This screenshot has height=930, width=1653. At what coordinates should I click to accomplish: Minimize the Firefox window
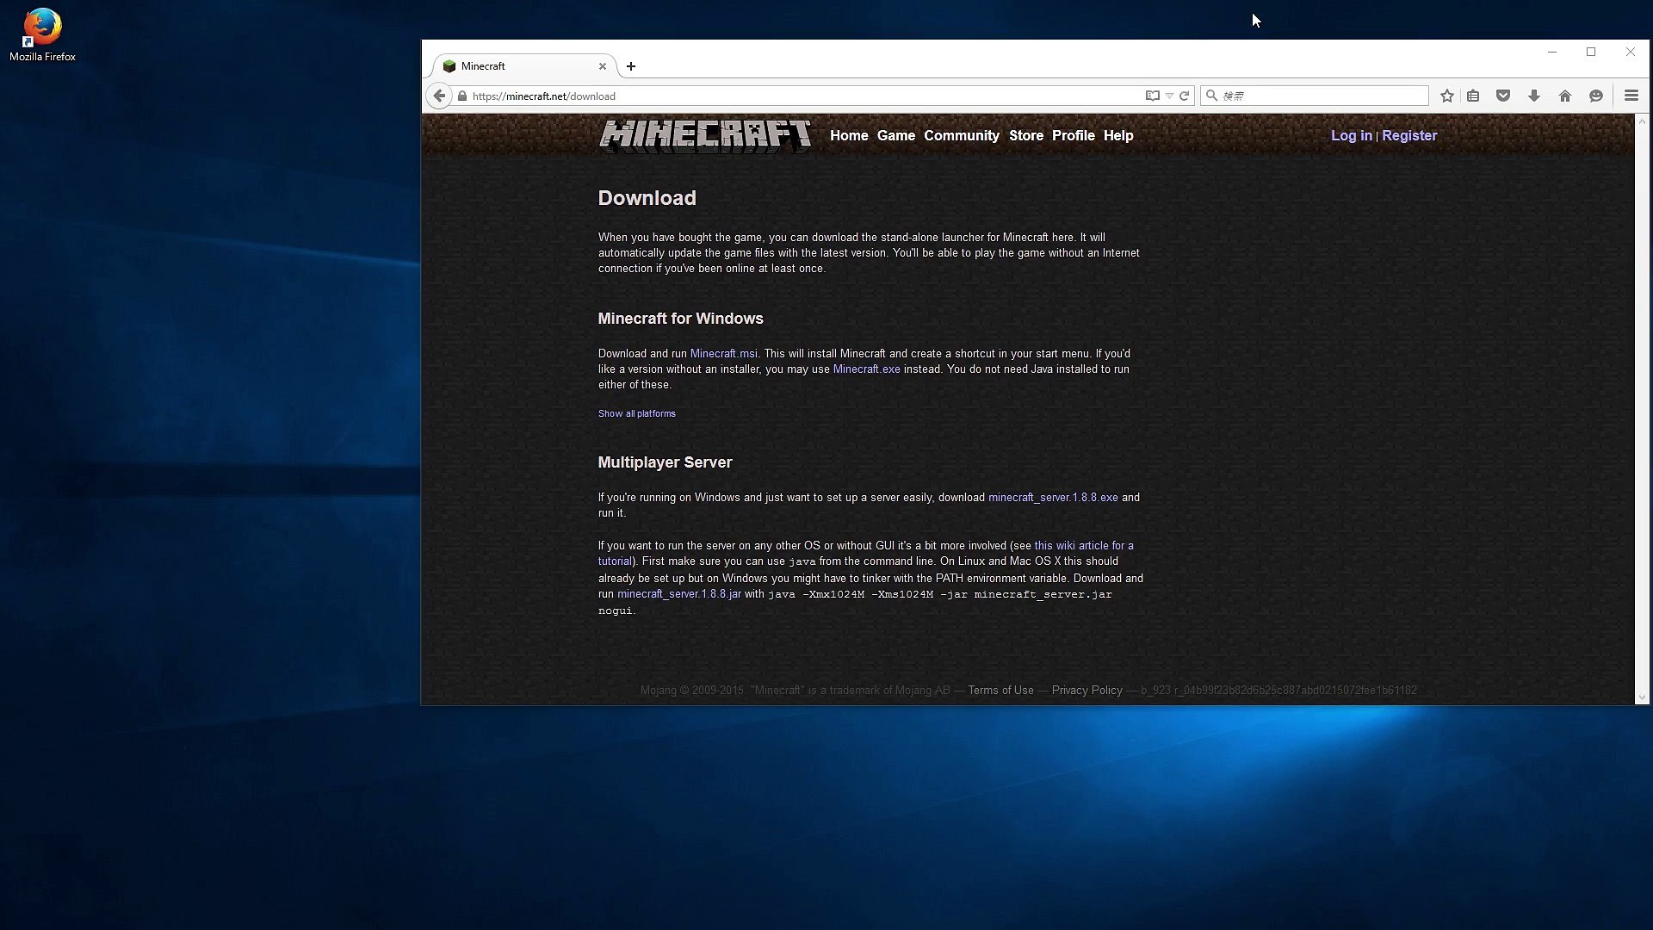(x=1552, y=53)
